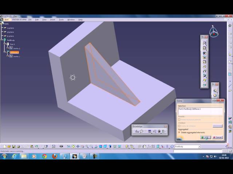Image resolution: width=233 pixels, height=174 pixels.
Task: Click the compass in the top-right viewport corner
Action: [x=214, y=32]
